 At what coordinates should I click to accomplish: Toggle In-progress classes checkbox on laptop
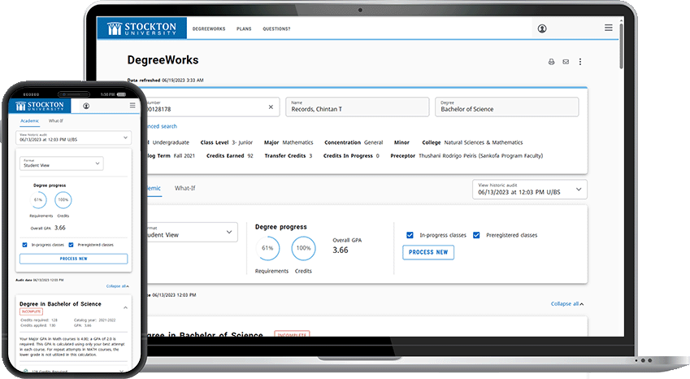point(410,235)
